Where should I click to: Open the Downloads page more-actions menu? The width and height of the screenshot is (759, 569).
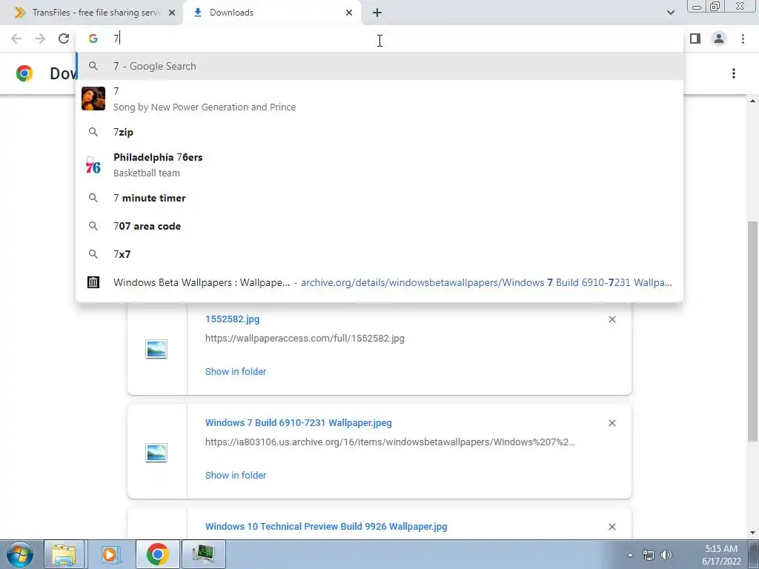(x=734, y=73)
